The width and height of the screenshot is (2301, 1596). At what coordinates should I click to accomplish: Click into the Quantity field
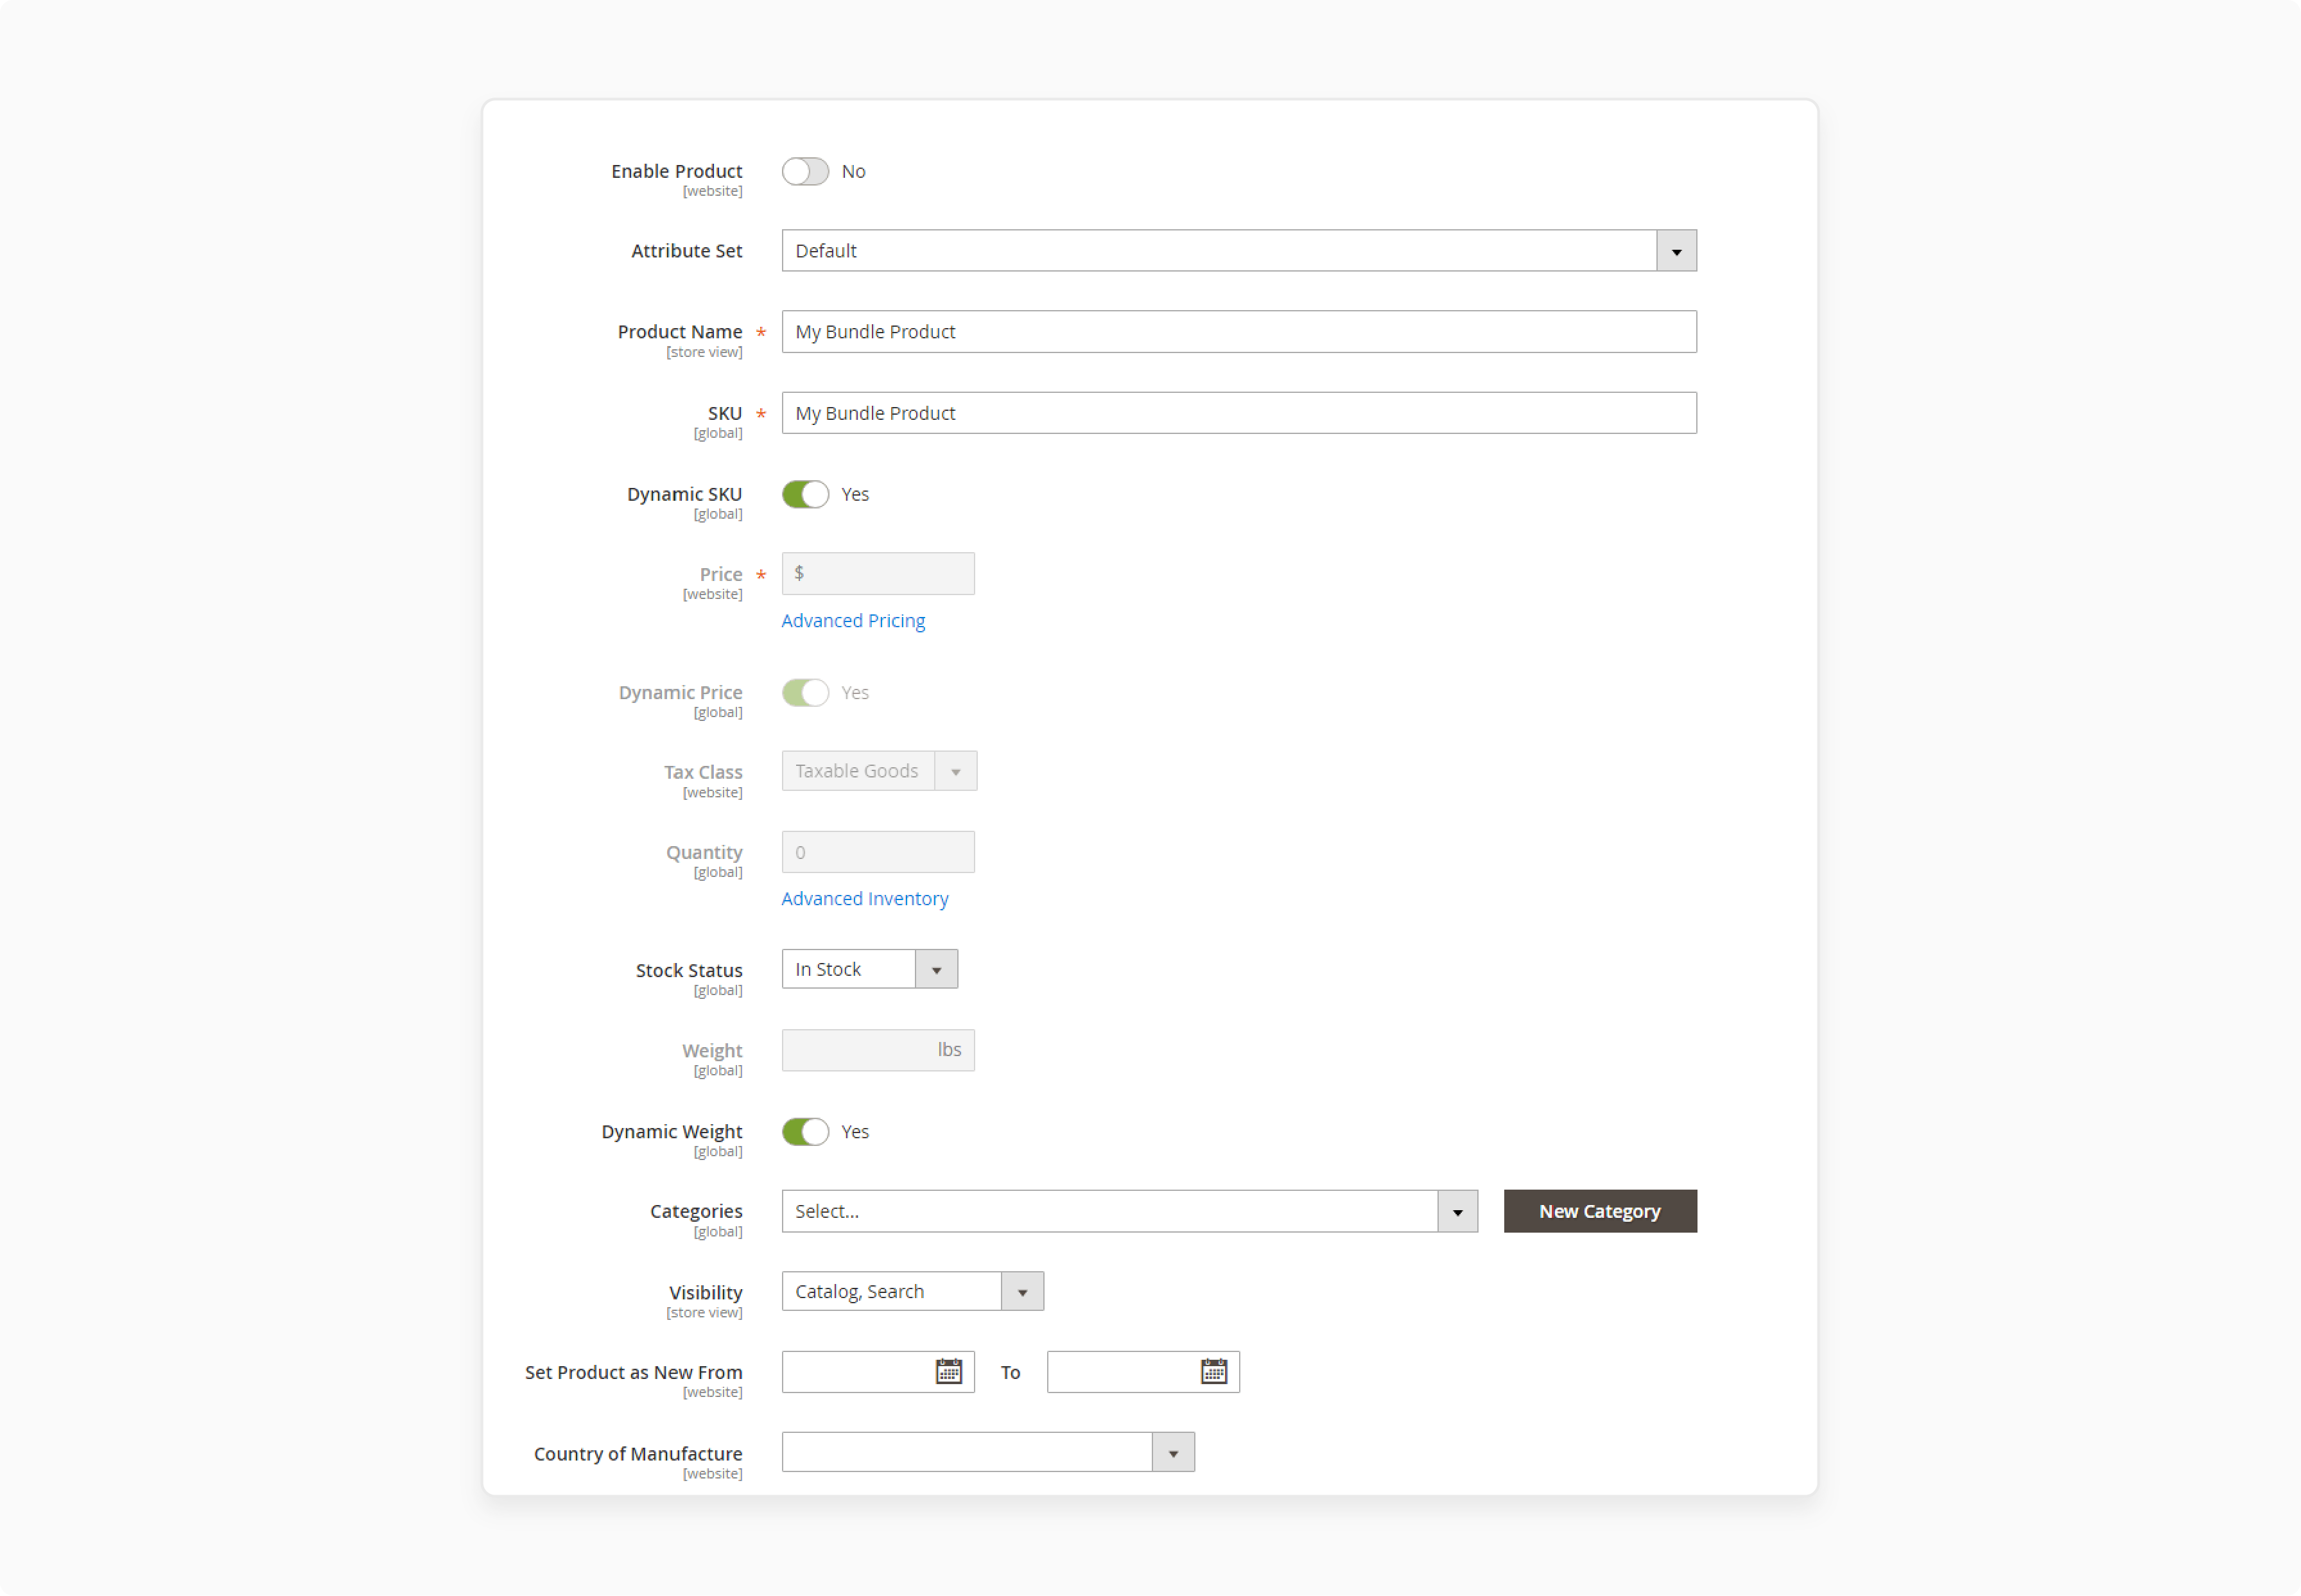tap(878, 852)
